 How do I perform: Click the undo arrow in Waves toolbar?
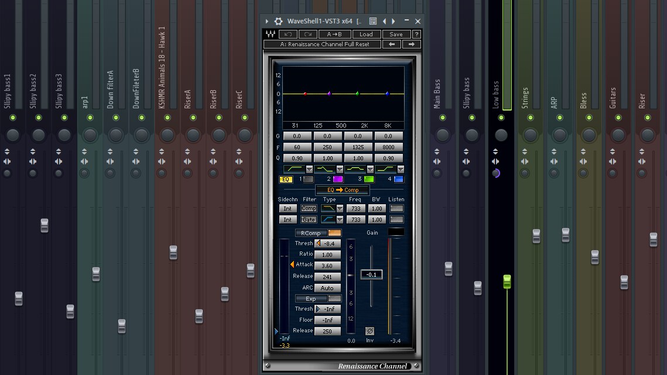pos(288,34)
